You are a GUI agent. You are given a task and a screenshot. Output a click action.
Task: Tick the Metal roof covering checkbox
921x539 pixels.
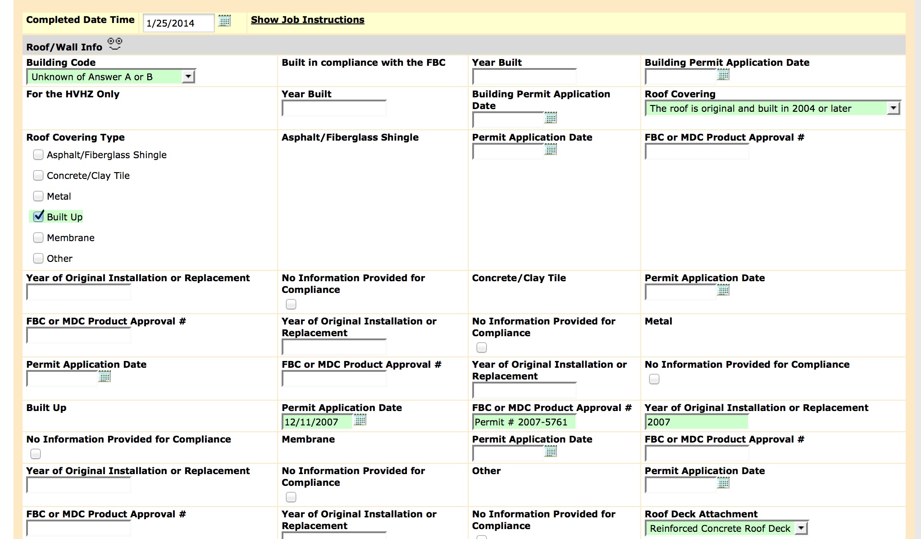pyautogui.click(x=38, y=196)
